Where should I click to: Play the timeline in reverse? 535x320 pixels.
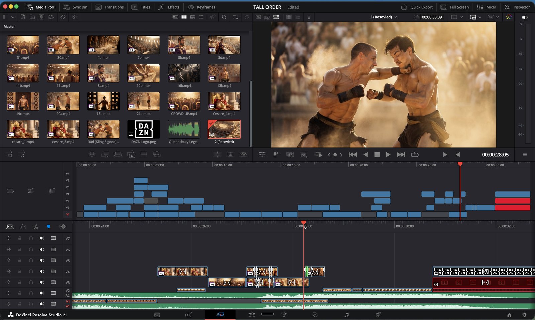coord(366,155)
